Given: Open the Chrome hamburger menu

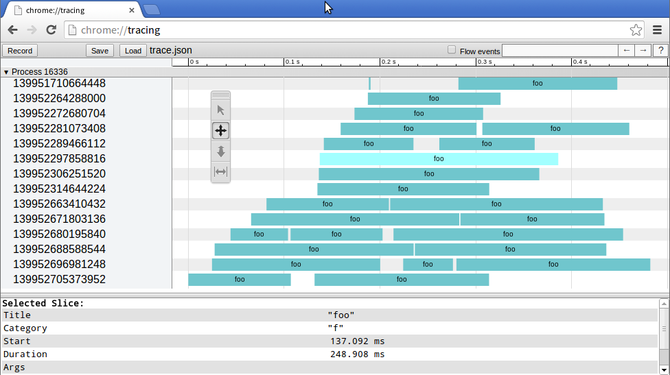Looking at the screenshot, I should (657, 30).
